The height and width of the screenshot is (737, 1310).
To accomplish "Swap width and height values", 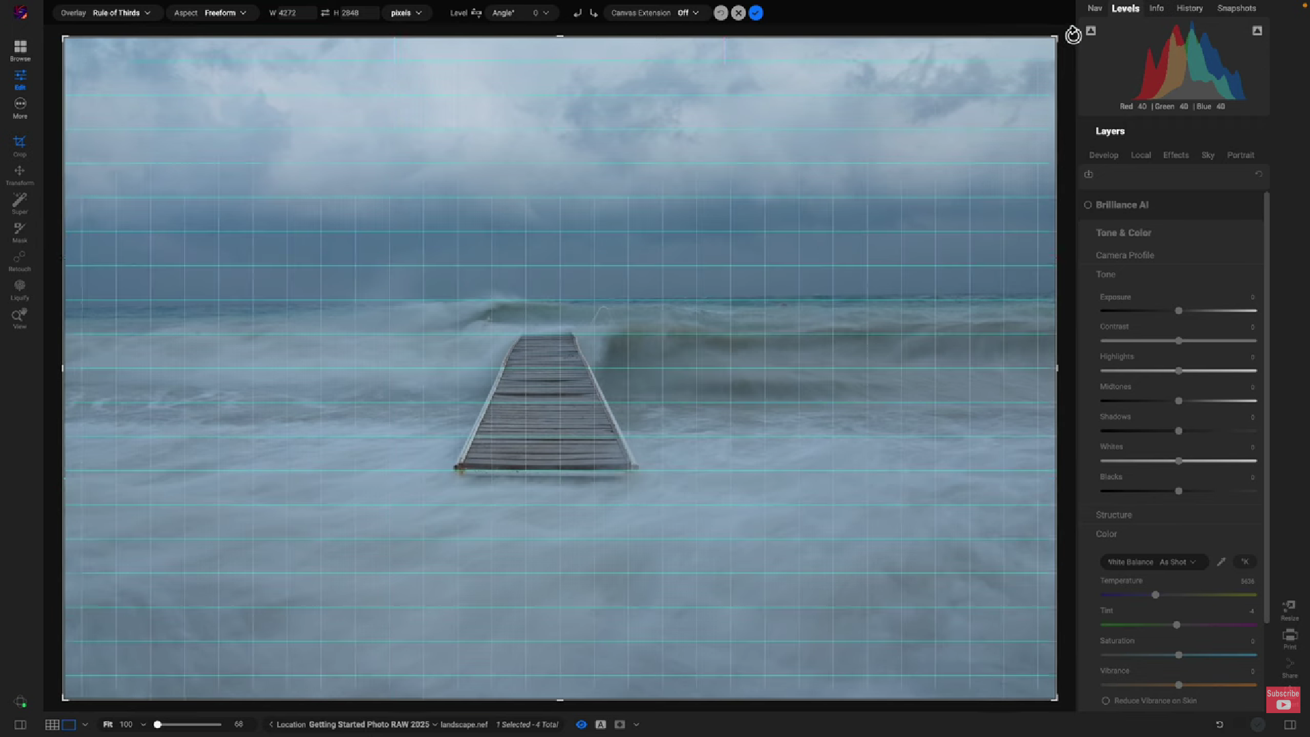I will tap(325, 13).
